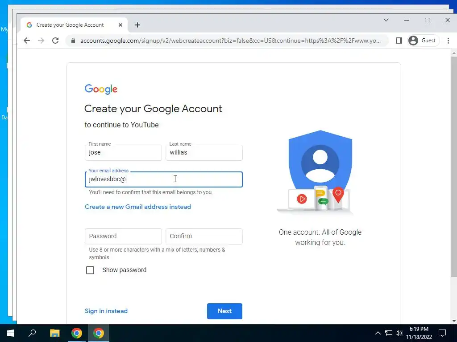Enable the Show password checkbox
The image size is (457, 342).
pyautogui.click(x=90, y=270)
